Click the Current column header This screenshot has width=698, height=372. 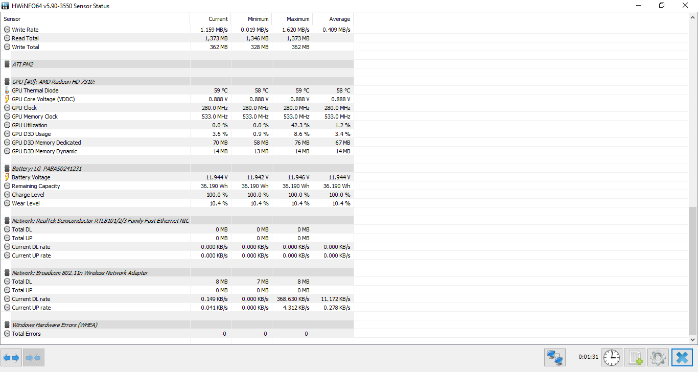(x=210, y=19)
